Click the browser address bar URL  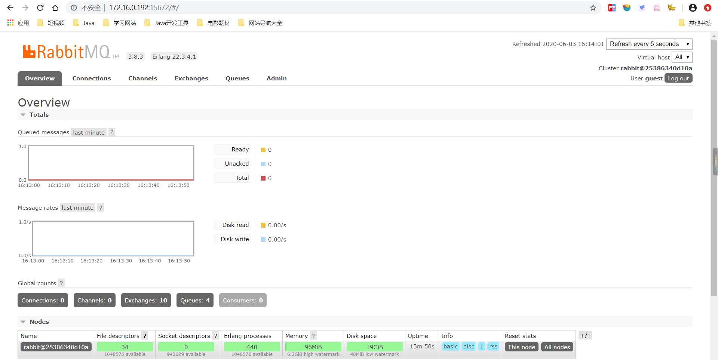(x=144, y=8)
